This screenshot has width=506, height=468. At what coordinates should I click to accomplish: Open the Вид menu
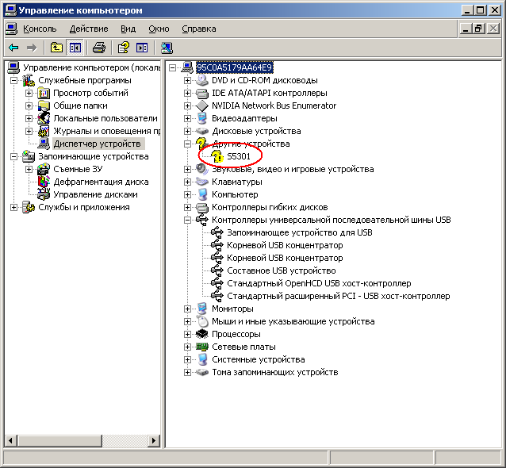tap(128, 29)
